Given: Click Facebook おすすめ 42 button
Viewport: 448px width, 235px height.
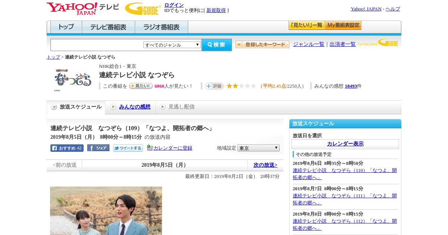Looking at the screenshot, I should [67, 148].
